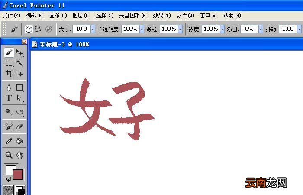
Task: Open the 窗口(W) menu
Action: pos(209,16)
